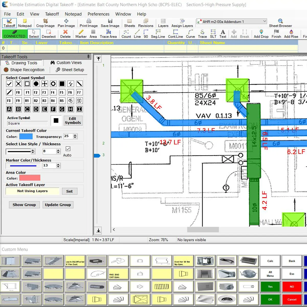Click the Add Rise tool
Image resolution: width=307 pixels, height=307 pixels.
(x=291, y=34)
